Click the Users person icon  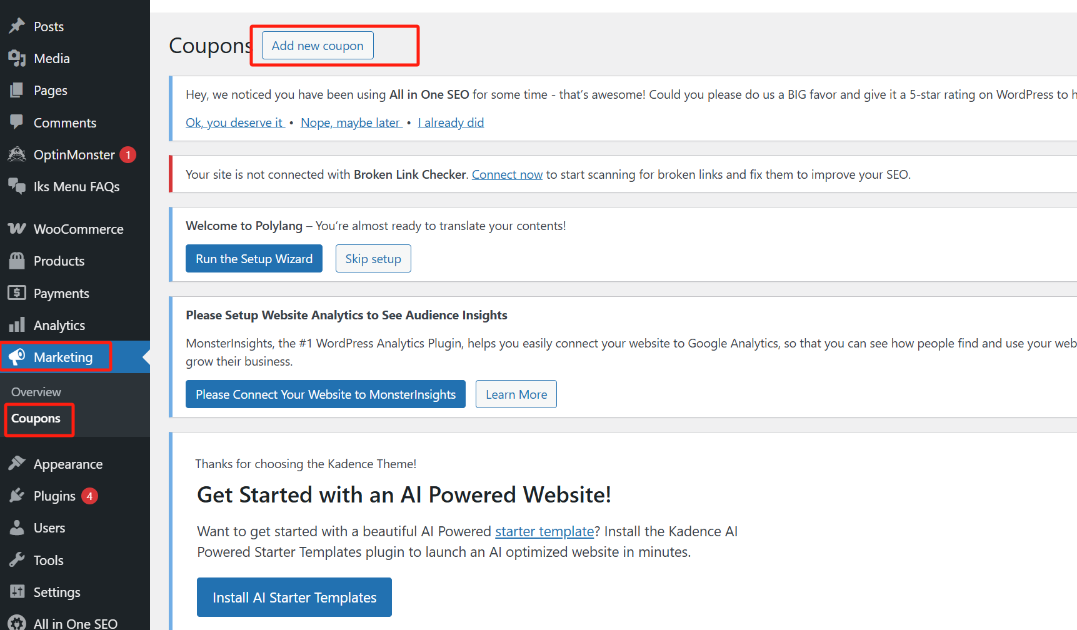(17, 527)
